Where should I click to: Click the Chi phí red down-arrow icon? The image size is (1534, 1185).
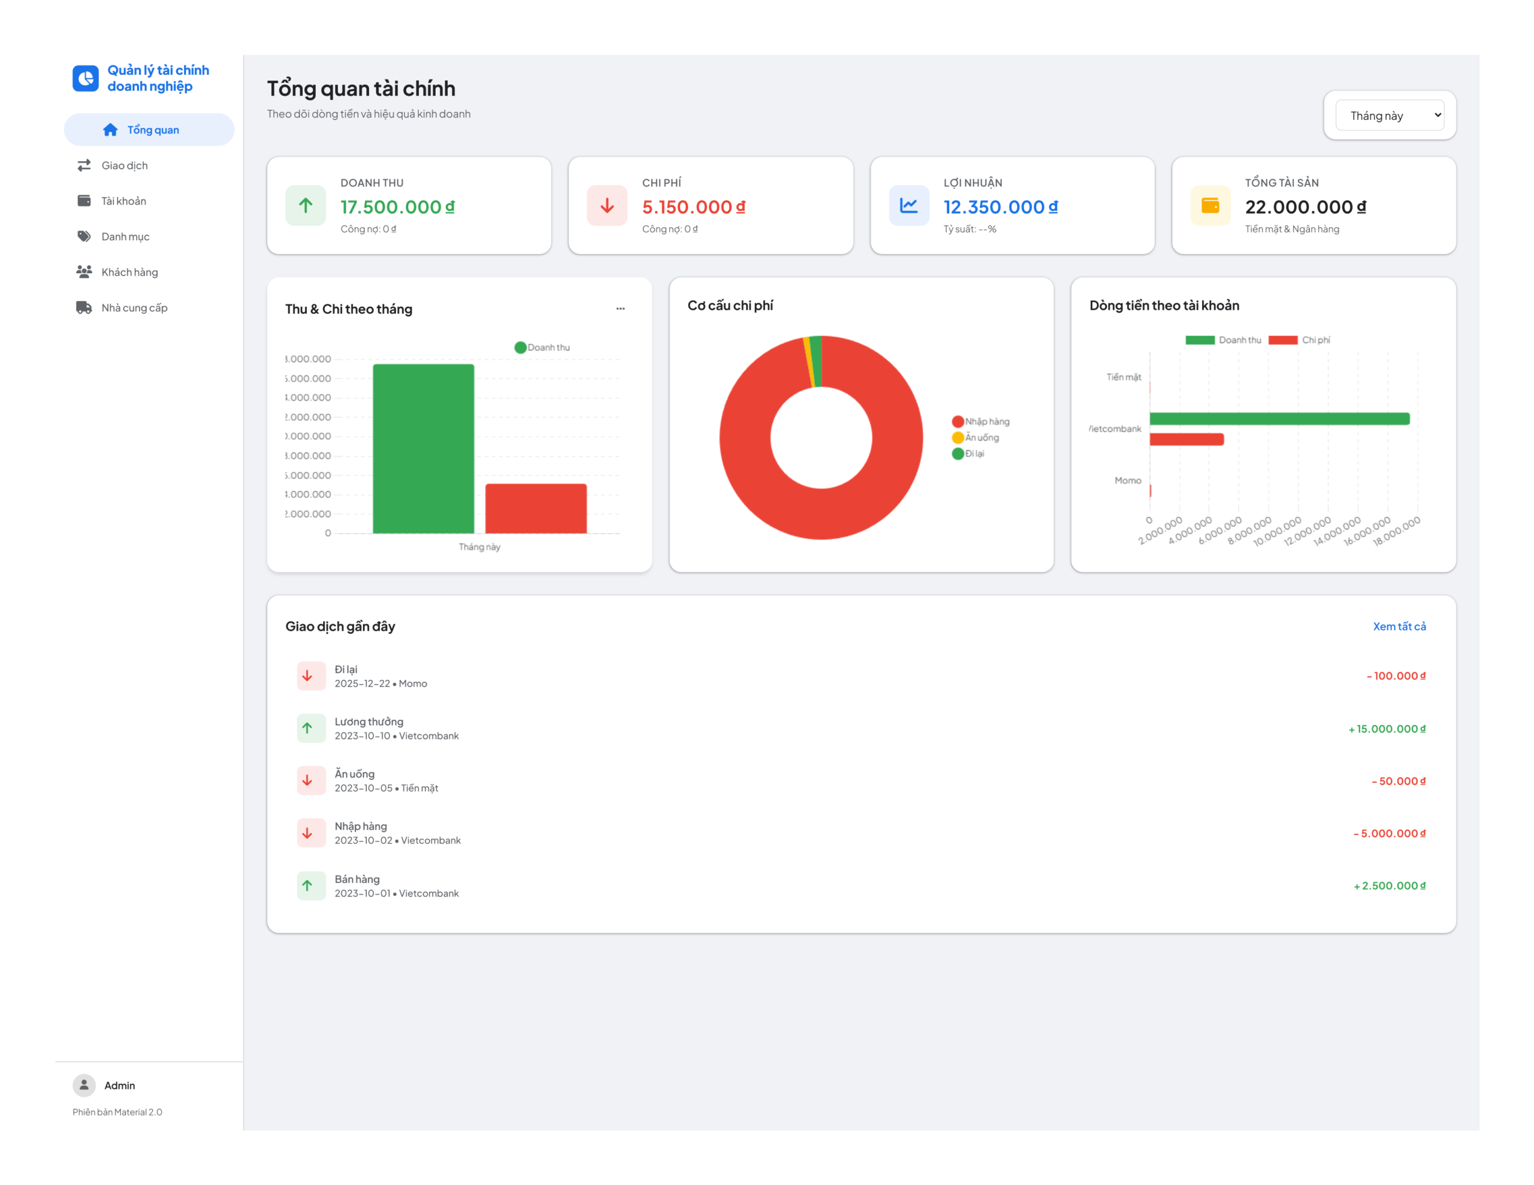click(x=607, y=205)
